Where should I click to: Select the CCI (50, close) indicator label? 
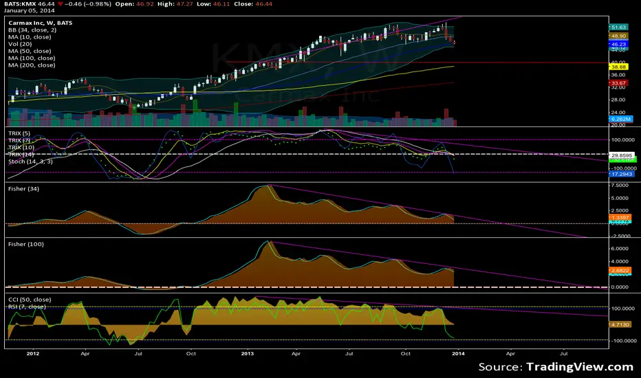(x=30, y=300)
